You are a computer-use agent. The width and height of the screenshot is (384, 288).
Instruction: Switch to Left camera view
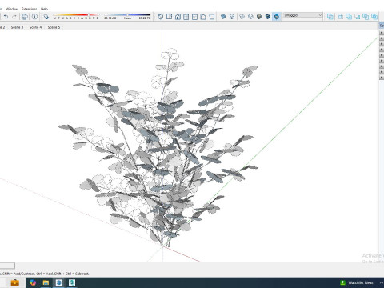203,17
